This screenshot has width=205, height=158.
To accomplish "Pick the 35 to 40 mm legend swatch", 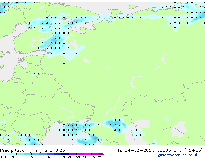I will 80,154.
